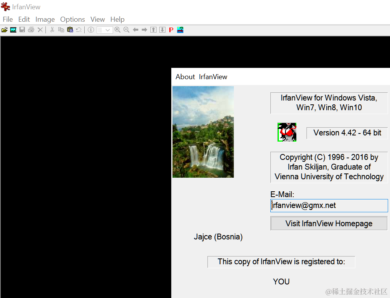Click the IrfanView mascot logo in About dialog

(x=287, y=132)
